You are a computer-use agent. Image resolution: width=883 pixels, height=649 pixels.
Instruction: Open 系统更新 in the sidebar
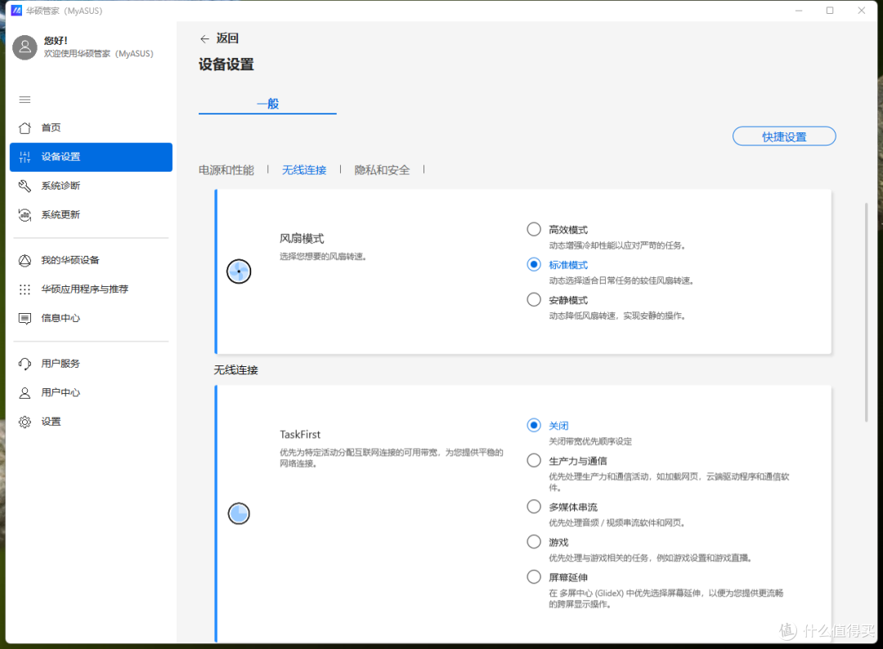[91, 215]
